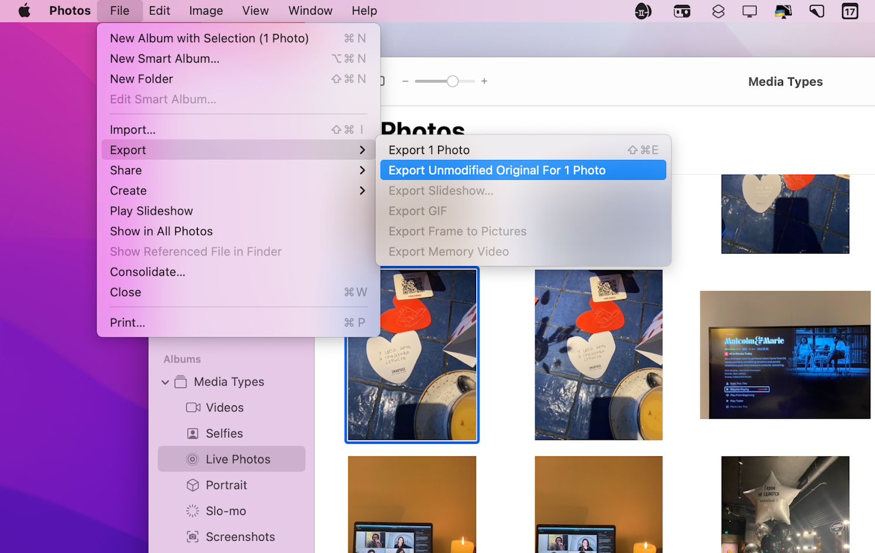Image resolution: width=875 pixels, height=553 pixels.
Task: Click the screen mirroring icon in menu bar
Action: [x=750, y=11]
